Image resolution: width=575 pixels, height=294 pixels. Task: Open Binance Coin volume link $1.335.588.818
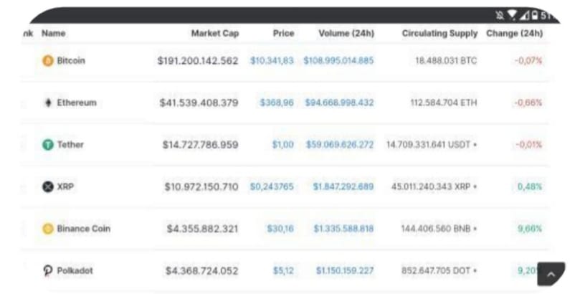coord(343,229)
